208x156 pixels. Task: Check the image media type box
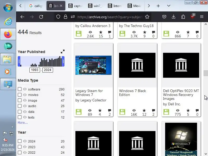[20, 100]
